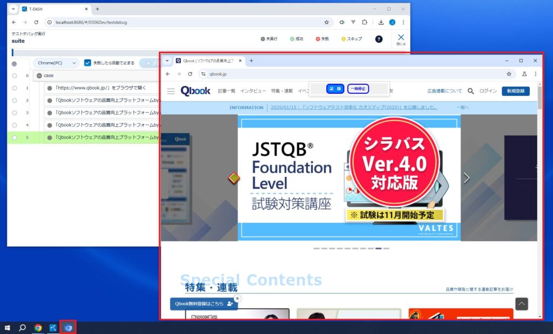Reload the Qbook page
This screenshot has width=553, height=334.
point(190,74)
